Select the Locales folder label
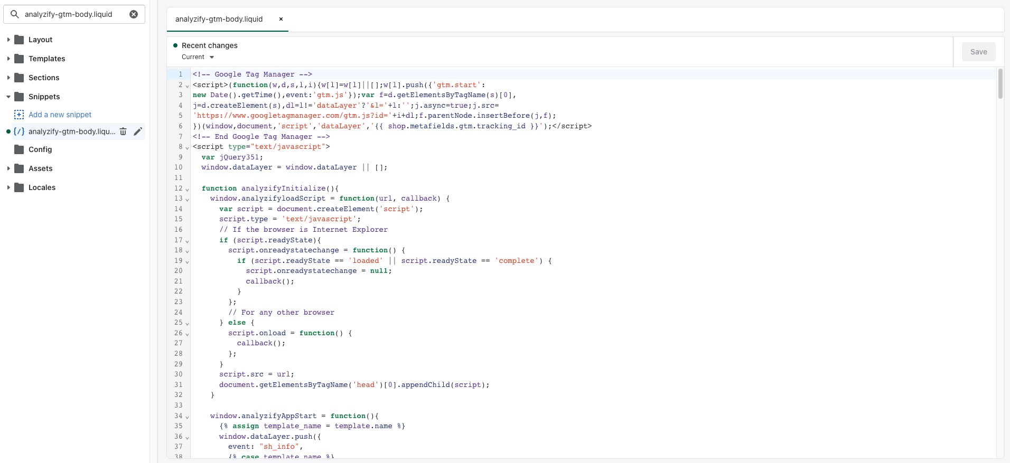 click(x=42, y=187)
